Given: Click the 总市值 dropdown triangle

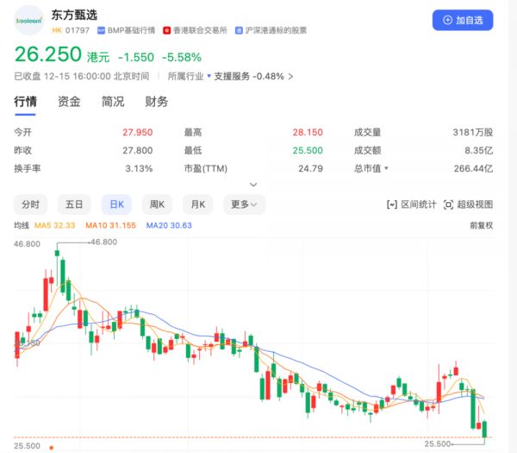Looking at the screenshot, I should [x=386, y=168].
